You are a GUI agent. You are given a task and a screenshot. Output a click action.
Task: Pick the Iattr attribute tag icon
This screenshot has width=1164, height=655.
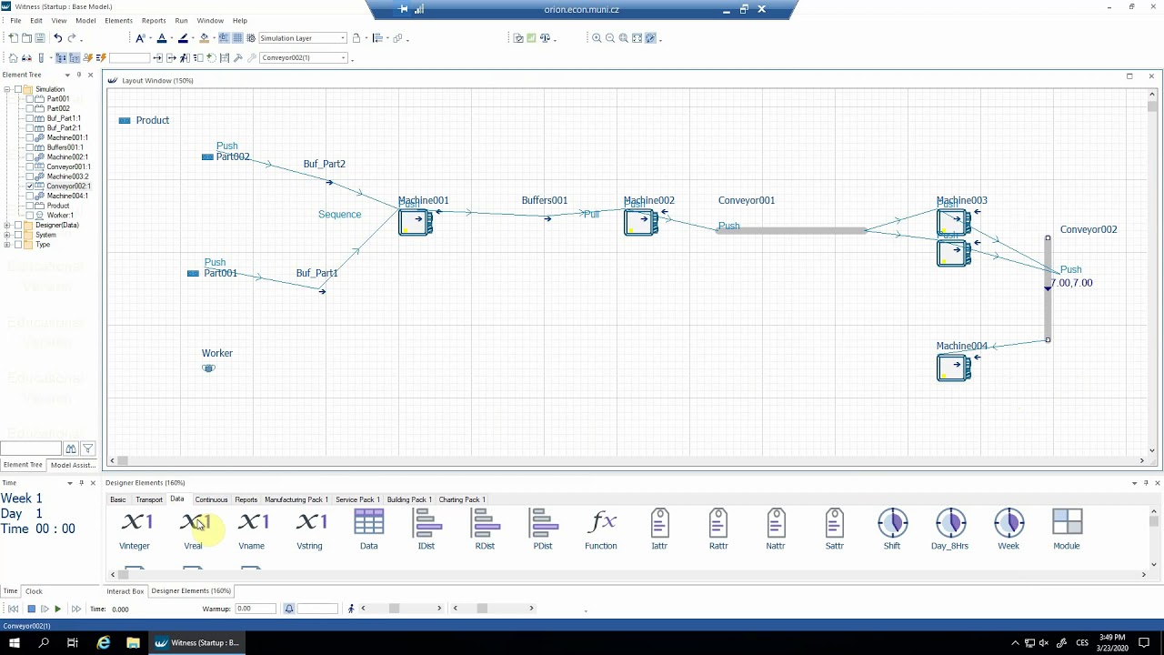click(660, 522)
